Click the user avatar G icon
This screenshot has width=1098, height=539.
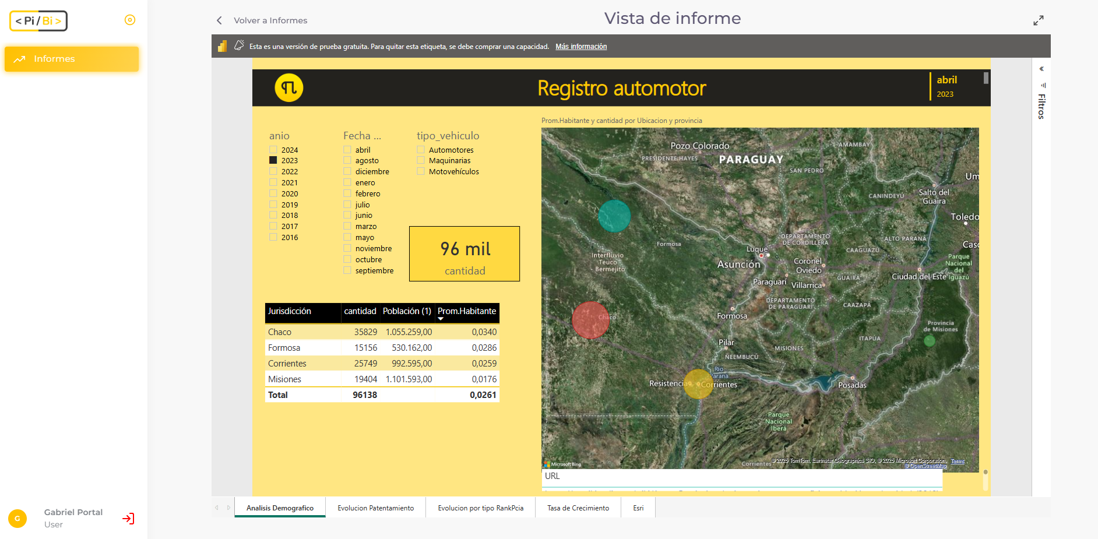point(17,518)
